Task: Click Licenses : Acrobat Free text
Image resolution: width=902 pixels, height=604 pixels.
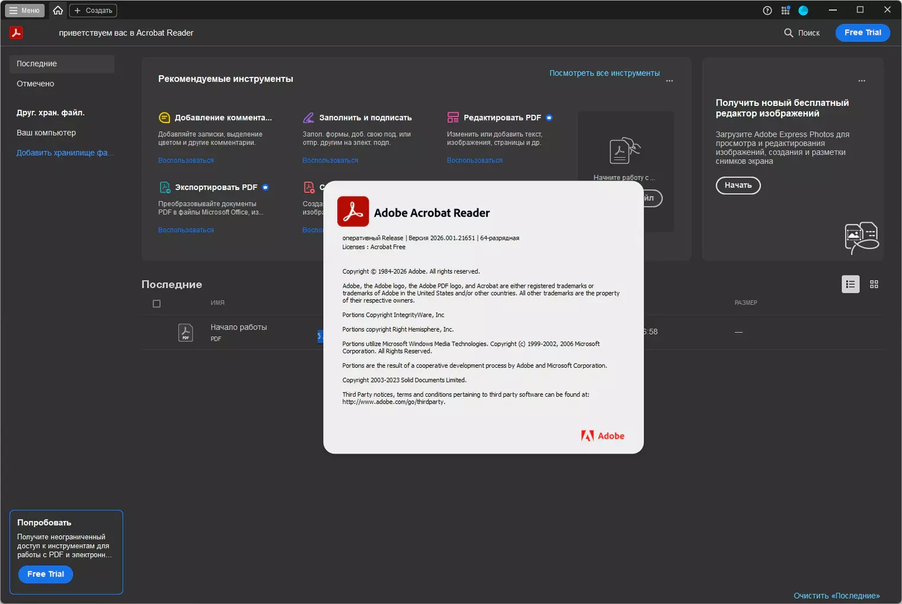Action: 374,247
